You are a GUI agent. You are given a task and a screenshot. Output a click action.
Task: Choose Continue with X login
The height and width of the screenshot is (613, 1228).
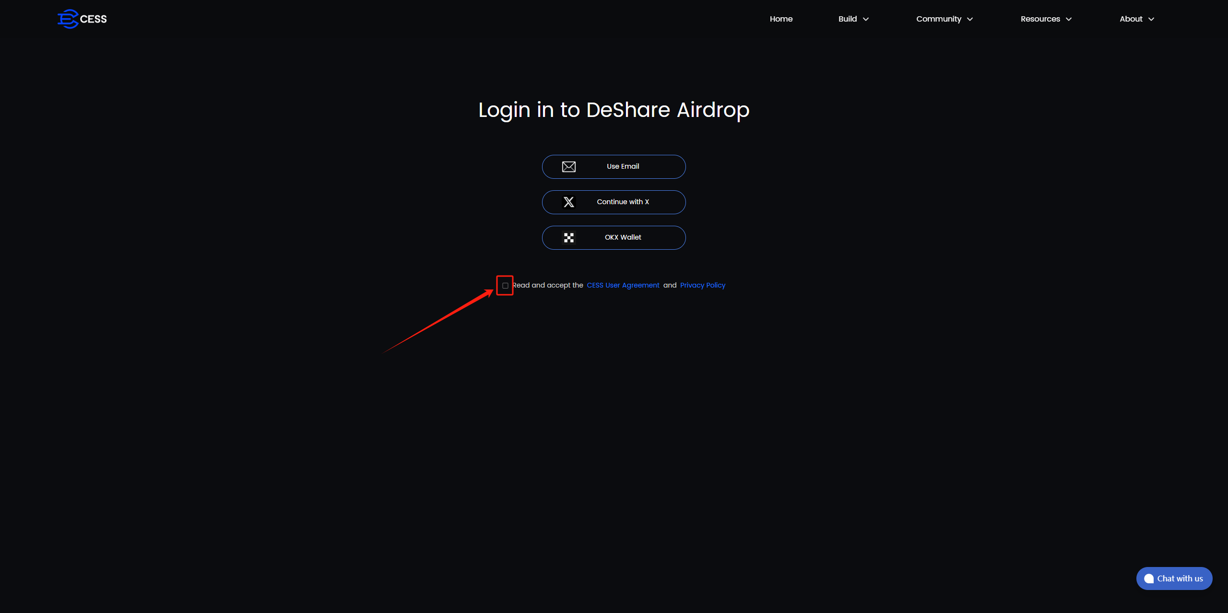click(x=614, y=202)
